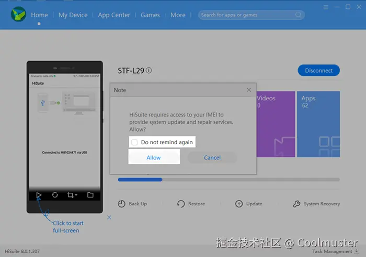Image resolution: width=366 pixels, height=257 pixels.
Task: Open the More menu
Action: tap(178, 15)
